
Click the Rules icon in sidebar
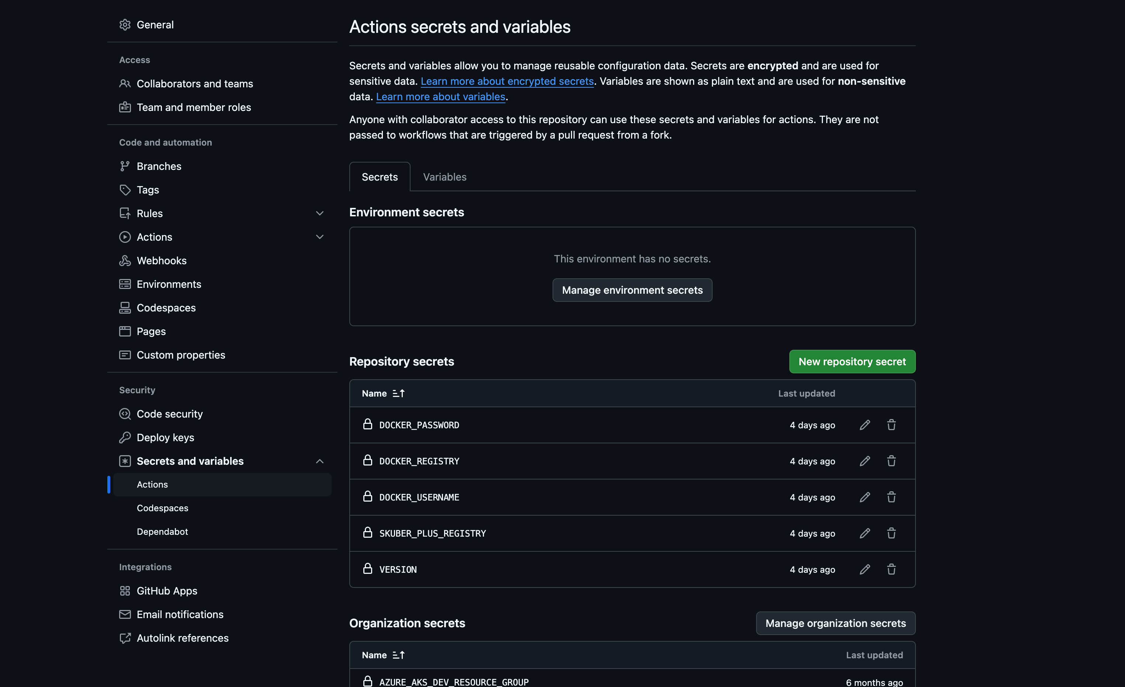[125, 213]
